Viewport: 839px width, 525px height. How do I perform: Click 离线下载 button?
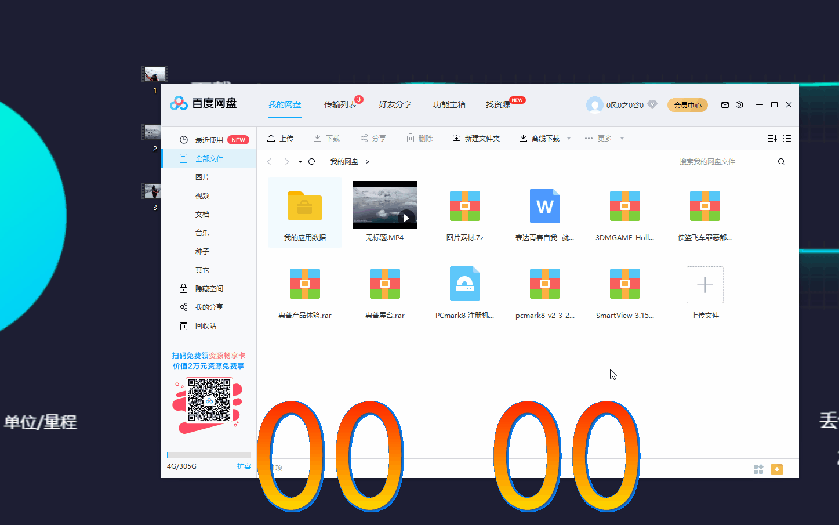[539, 138]
